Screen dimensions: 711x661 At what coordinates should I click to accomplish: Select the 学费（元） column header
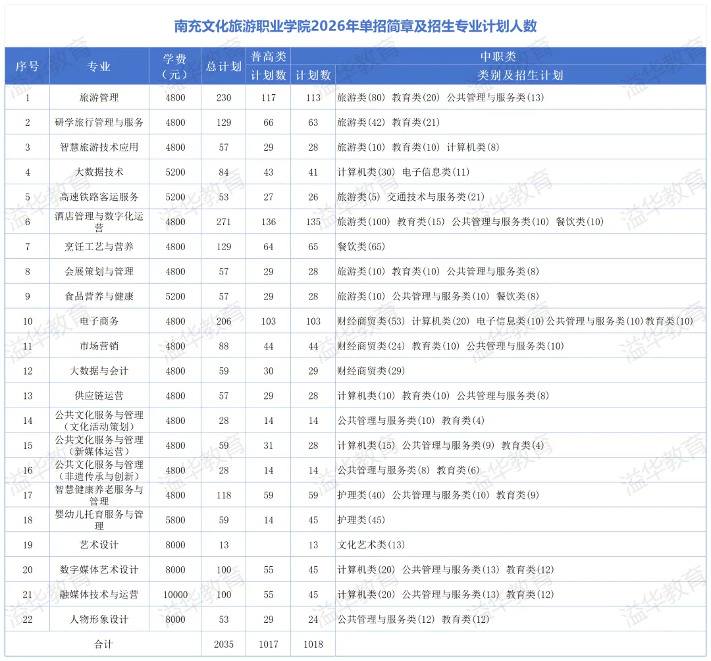(x=175, y=66)
